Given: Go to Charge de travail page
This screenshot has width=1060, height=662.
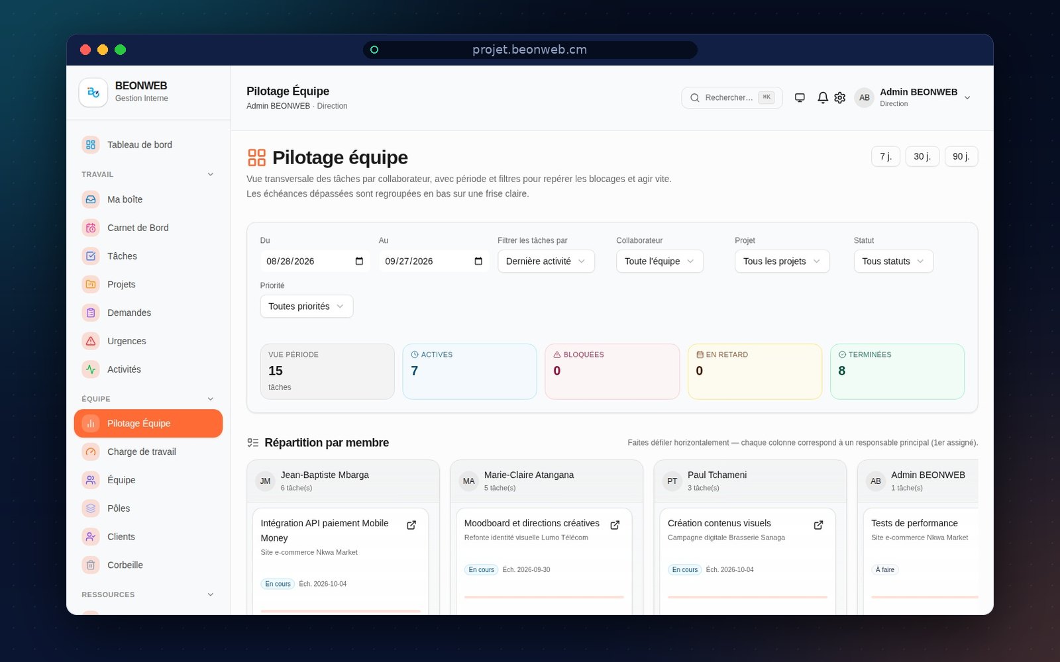Looking at the screenshot, I should click(x=148, y=451).
